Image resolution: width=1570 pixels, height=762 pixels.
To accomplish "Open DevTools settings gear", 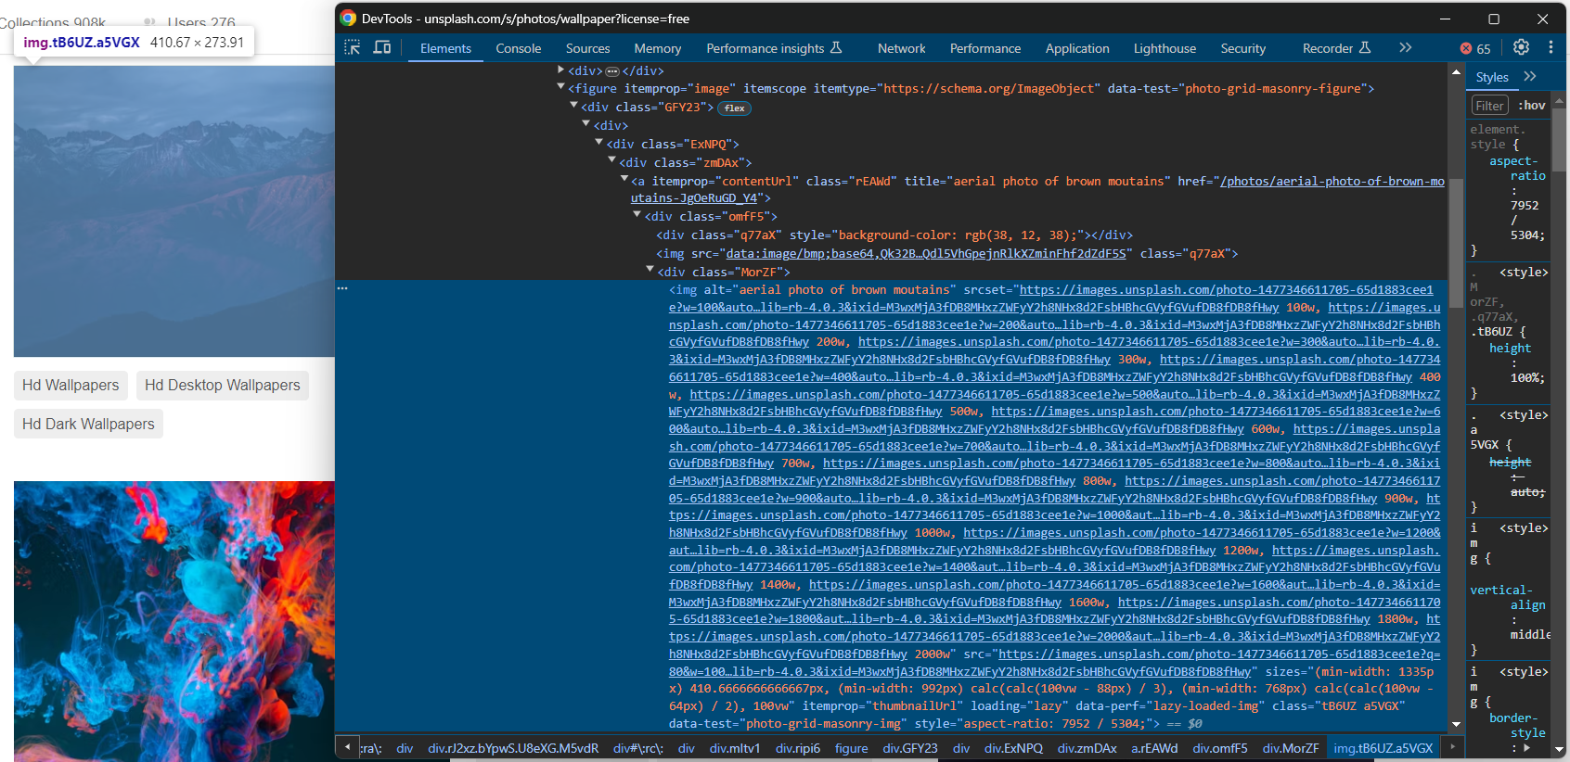I will tap(1521, 47).
